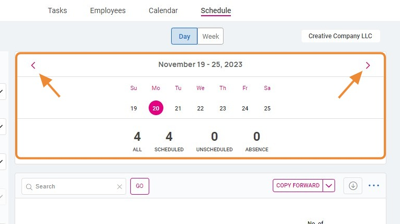Switch to the Calendar tab

pos(163,10)
